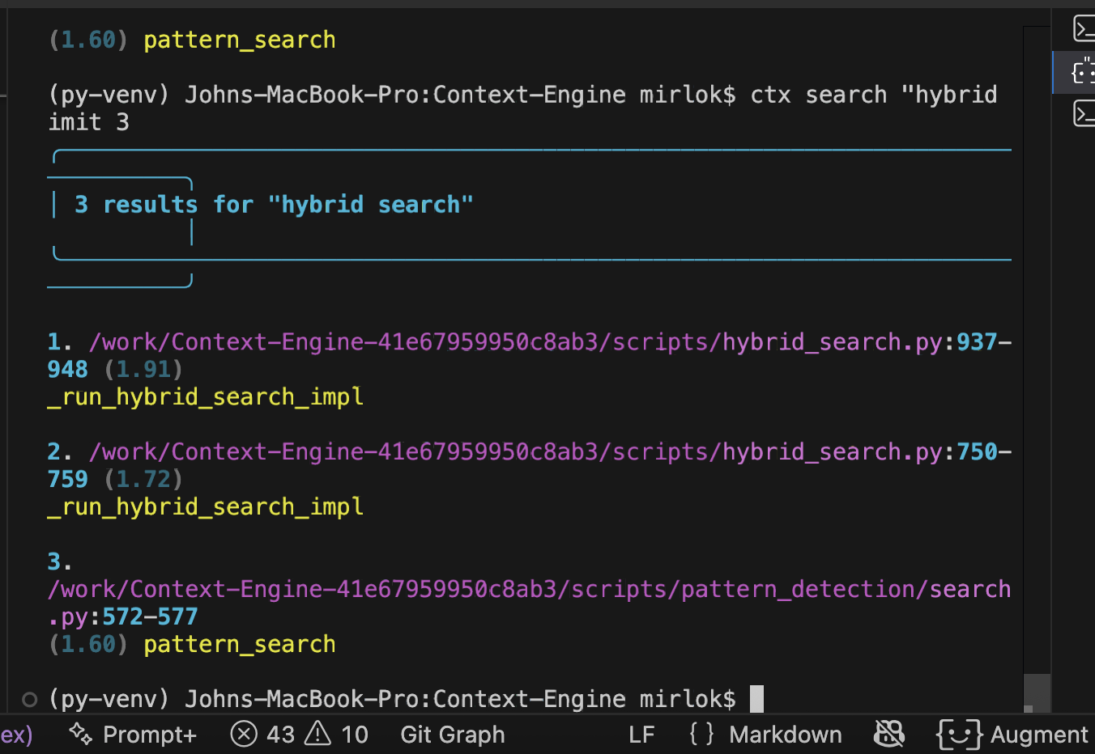Click the command decoration circle beside the prompt
Viewport: 1095px width, 754px height.
point(28,698)
